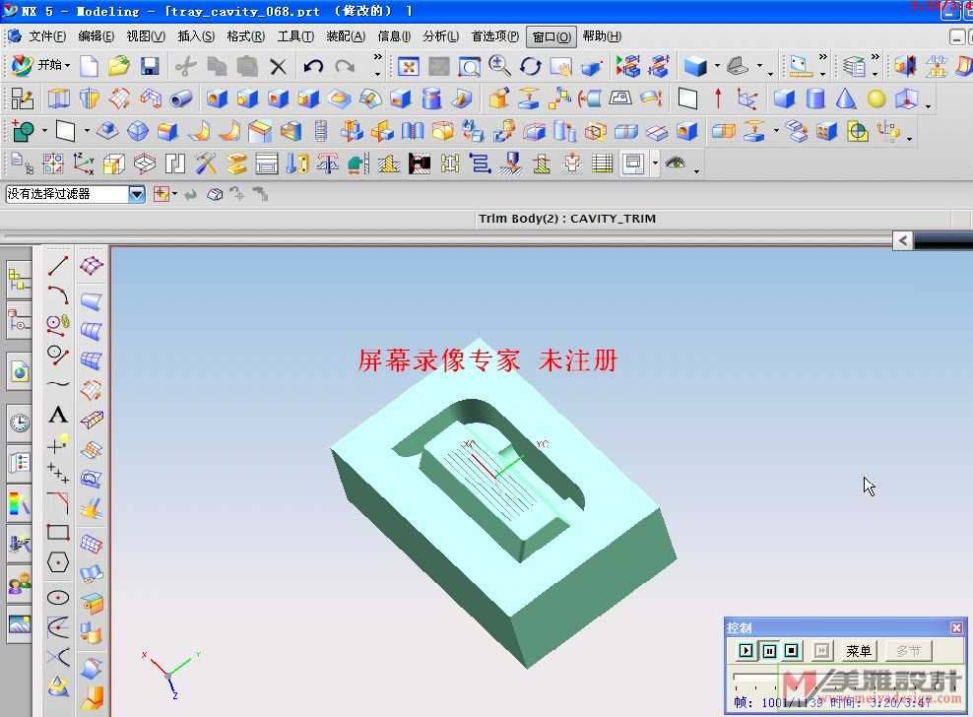
Task: Collapse the resource bar with arrow button
Action: coord(902,241)
